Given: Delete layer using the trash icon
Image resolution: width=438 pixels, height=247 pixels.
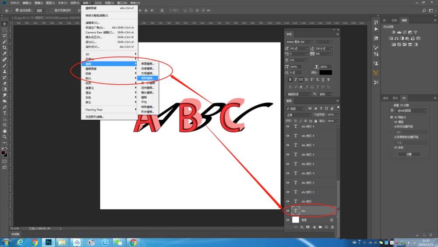Looking at the screenshot, I should point(332,227).
